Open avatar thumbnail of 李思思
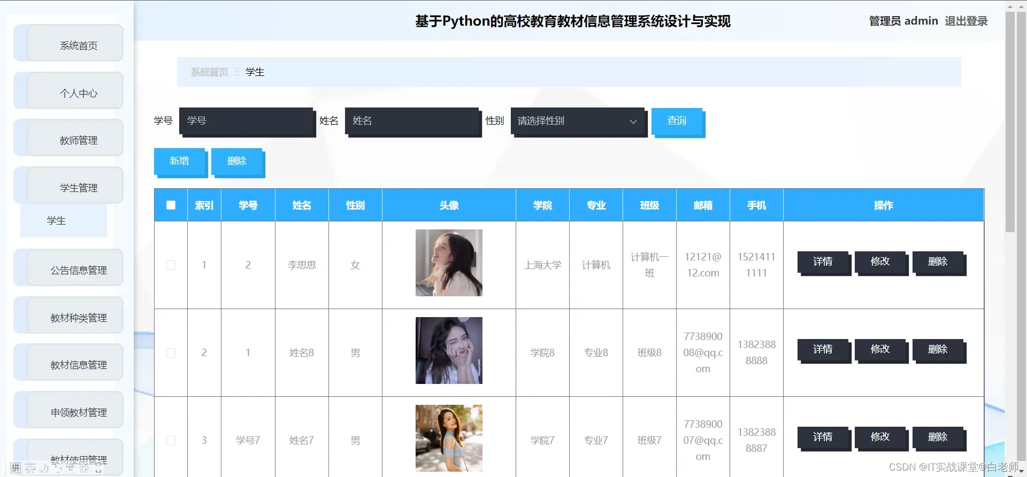The width and height of the screenshot is (1027, 477). [449, 263]
